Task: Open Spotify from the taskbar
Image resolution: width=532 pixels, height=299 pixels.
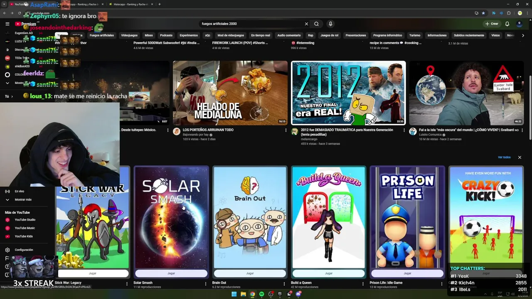Action: 261,294
